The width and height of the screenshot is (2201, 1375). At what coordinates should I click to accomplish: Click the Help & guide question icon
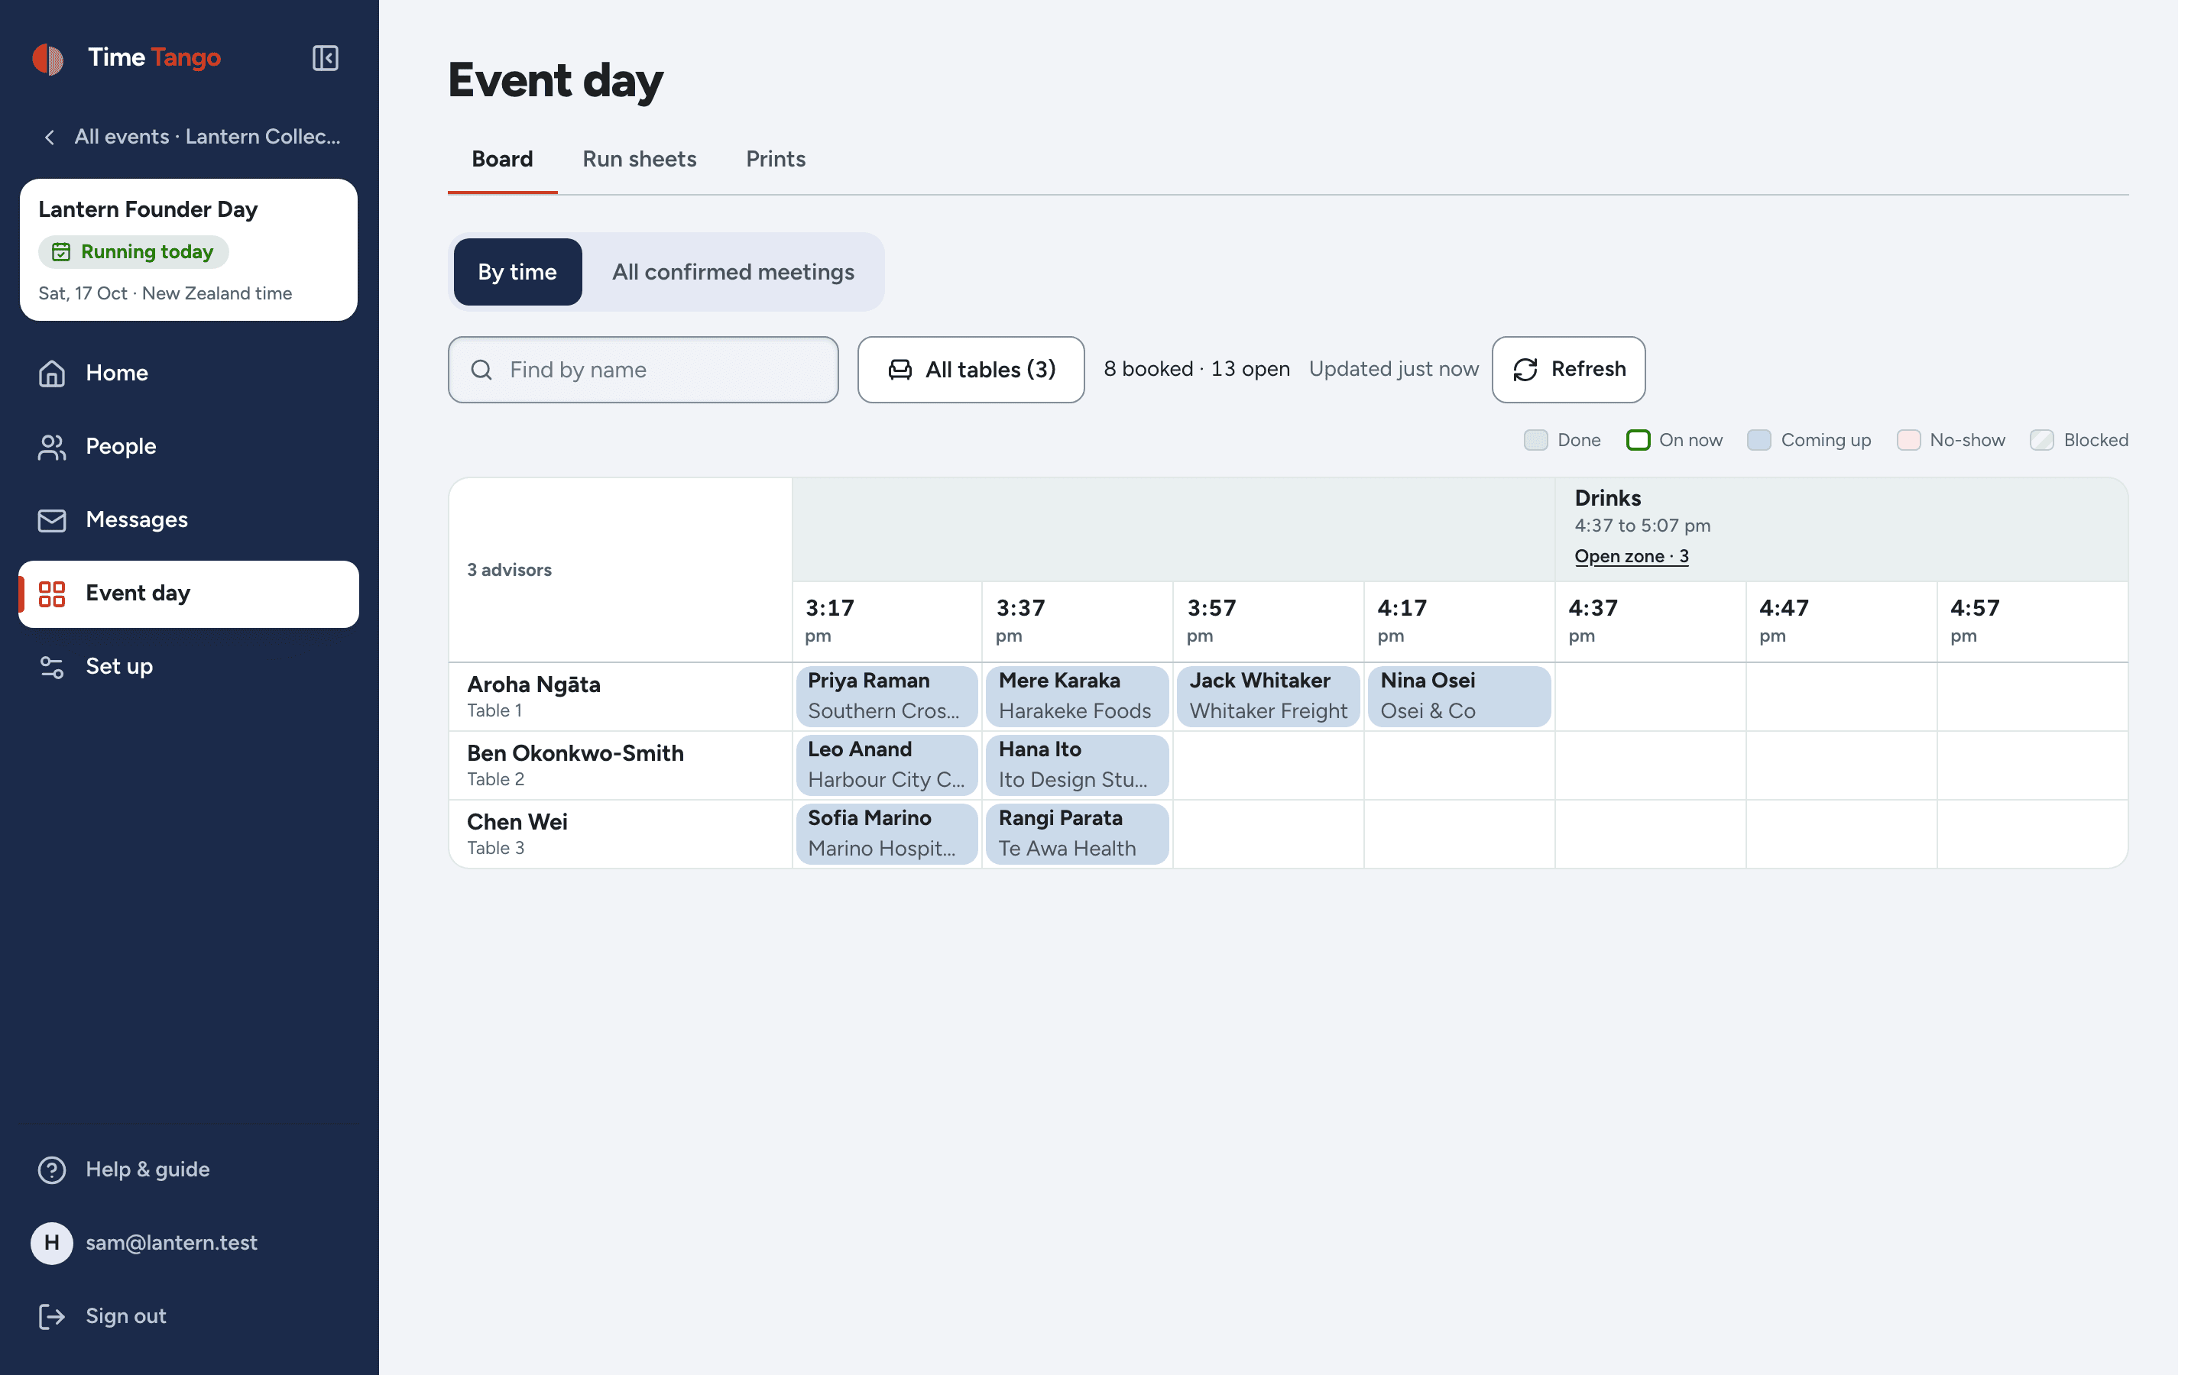tap(52, 1170)
